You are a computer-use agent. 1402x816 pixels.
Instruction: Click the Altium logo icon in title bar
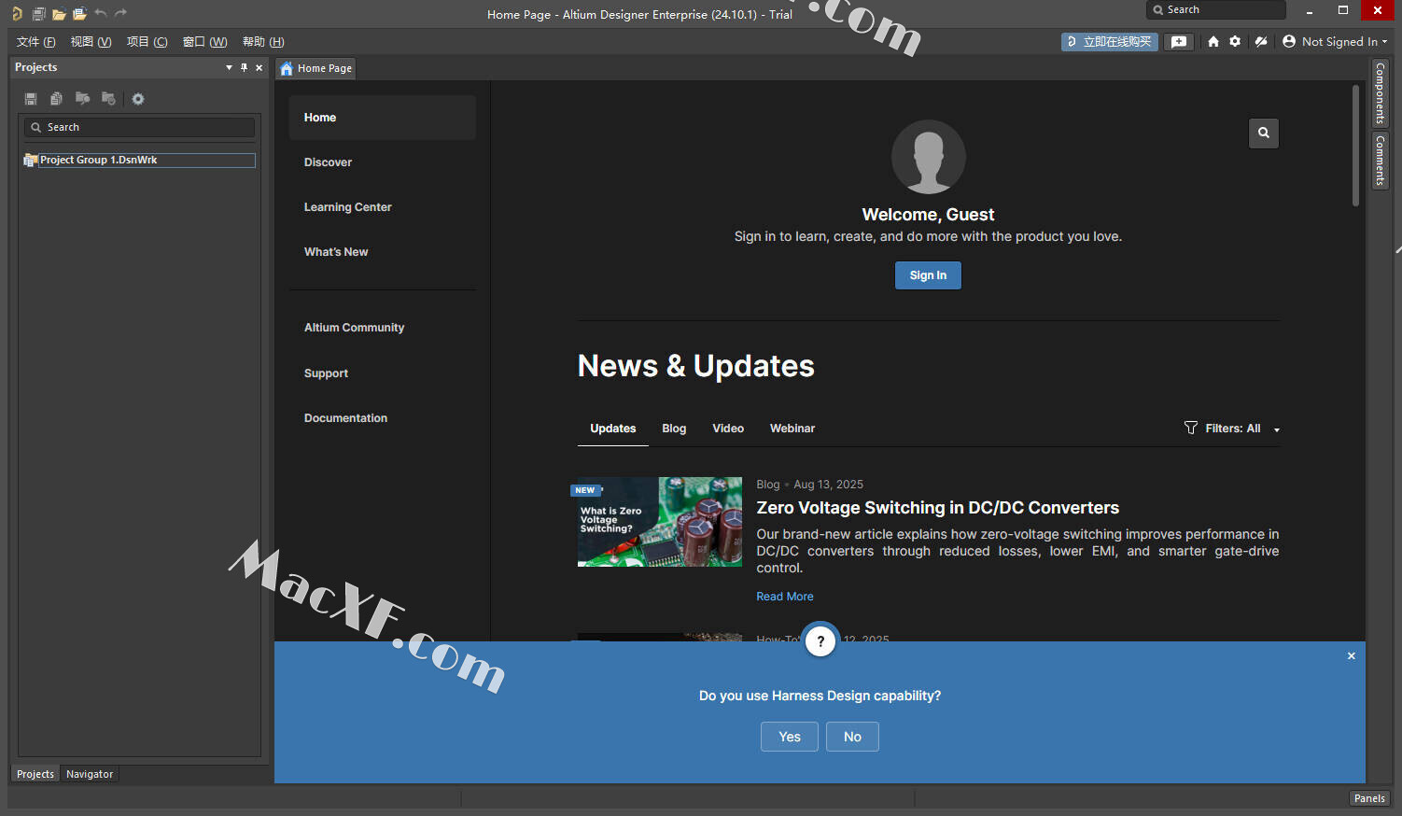17,13
